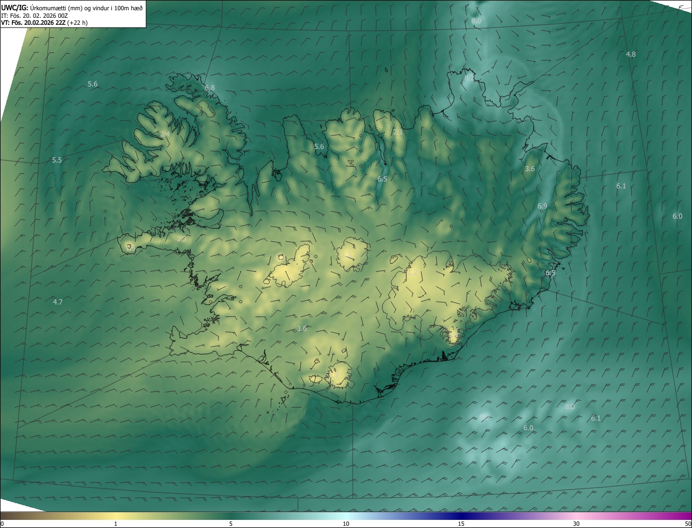Click the '0' tick label on the color scale
Screen dimensions: 692x528
point(2,524)
